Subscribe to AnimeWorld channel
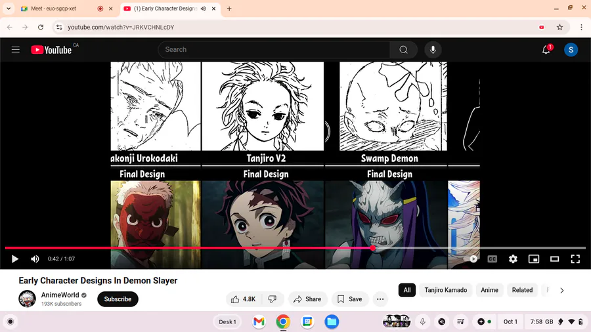591x332 pixels. [x=118, y=299]
